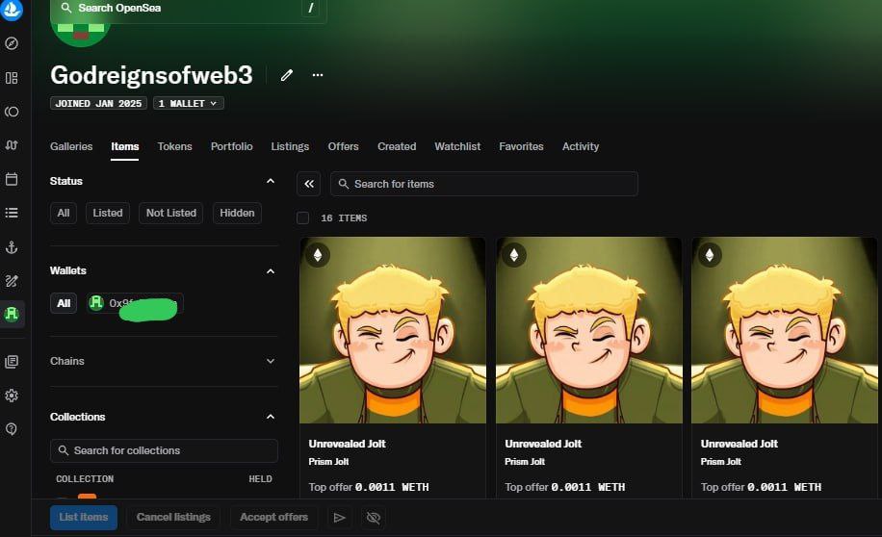Click the wallet avatar icon in Wallets filter
The height and width of the screenshot is (537, 882).
(96, 302)
